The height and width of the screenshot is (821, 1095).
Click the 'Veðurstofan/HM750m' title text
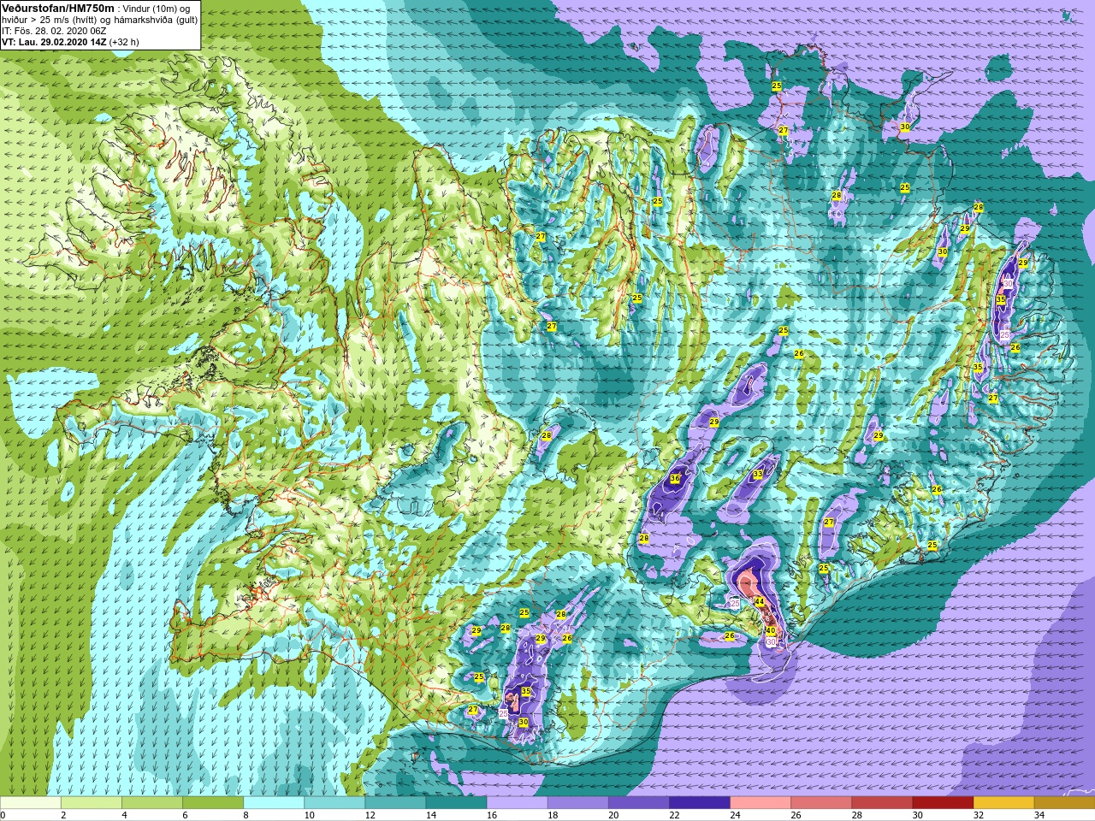(58, 8)
